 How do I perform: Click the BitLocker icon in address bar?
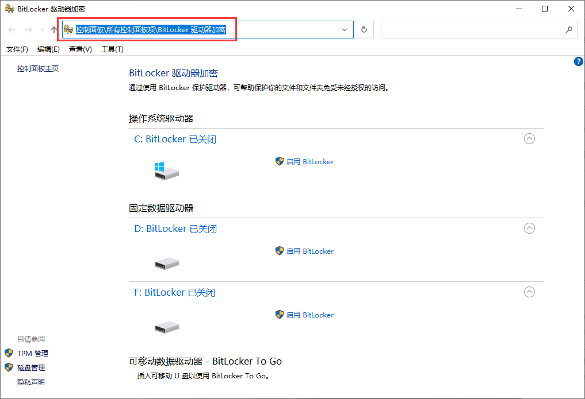click(68, 30)
